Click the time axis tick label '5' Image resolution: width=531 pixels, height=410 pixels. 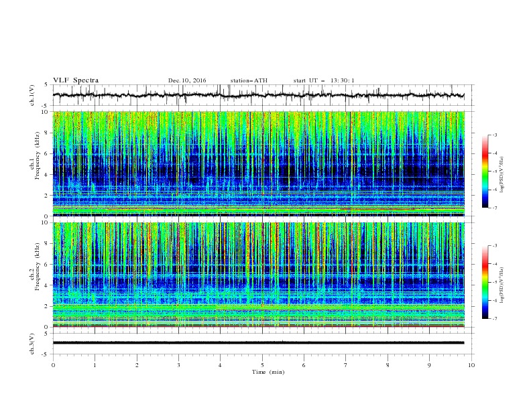[x=262, y=365]
